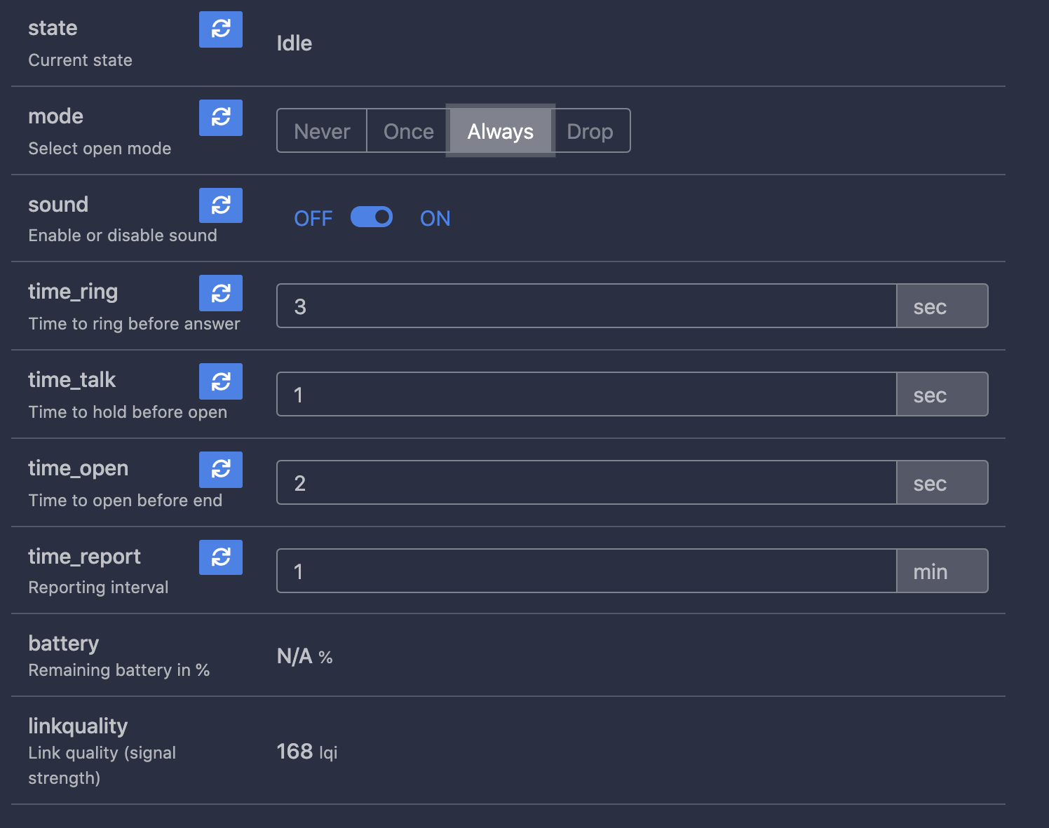
Task: Focus the time_report minutes input
Action: coord(586,571)
